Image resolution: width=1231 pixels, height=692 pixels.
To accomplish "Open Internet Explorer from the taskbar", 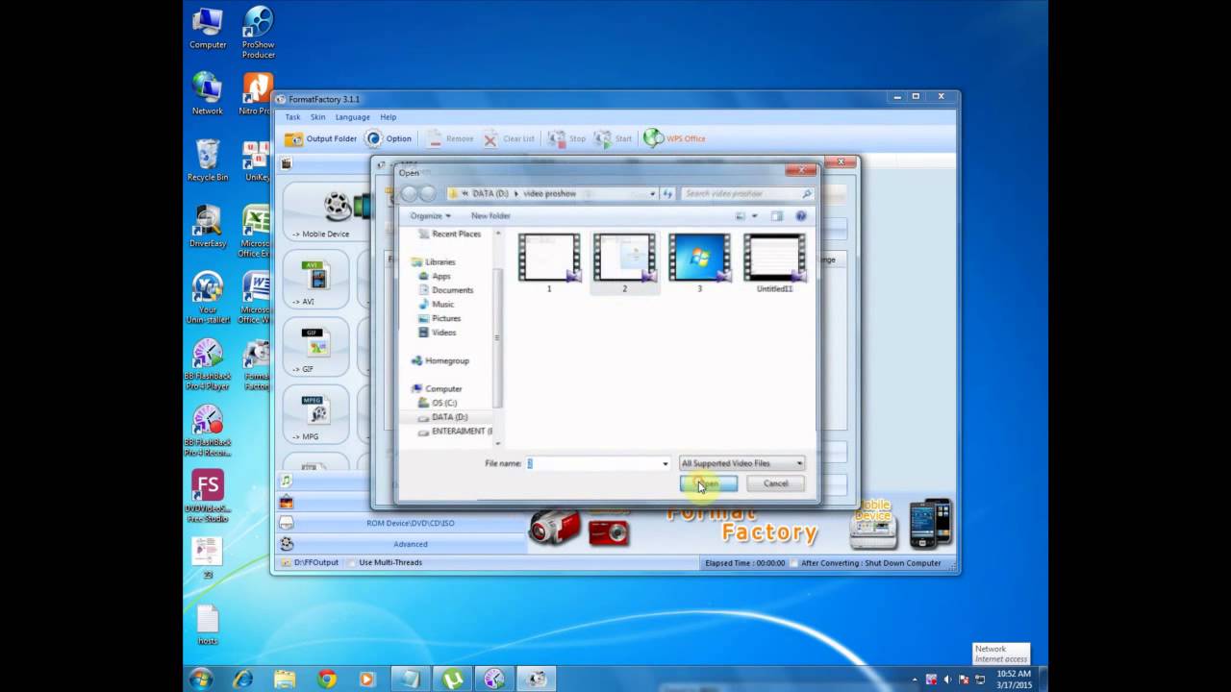I will 243,679.
